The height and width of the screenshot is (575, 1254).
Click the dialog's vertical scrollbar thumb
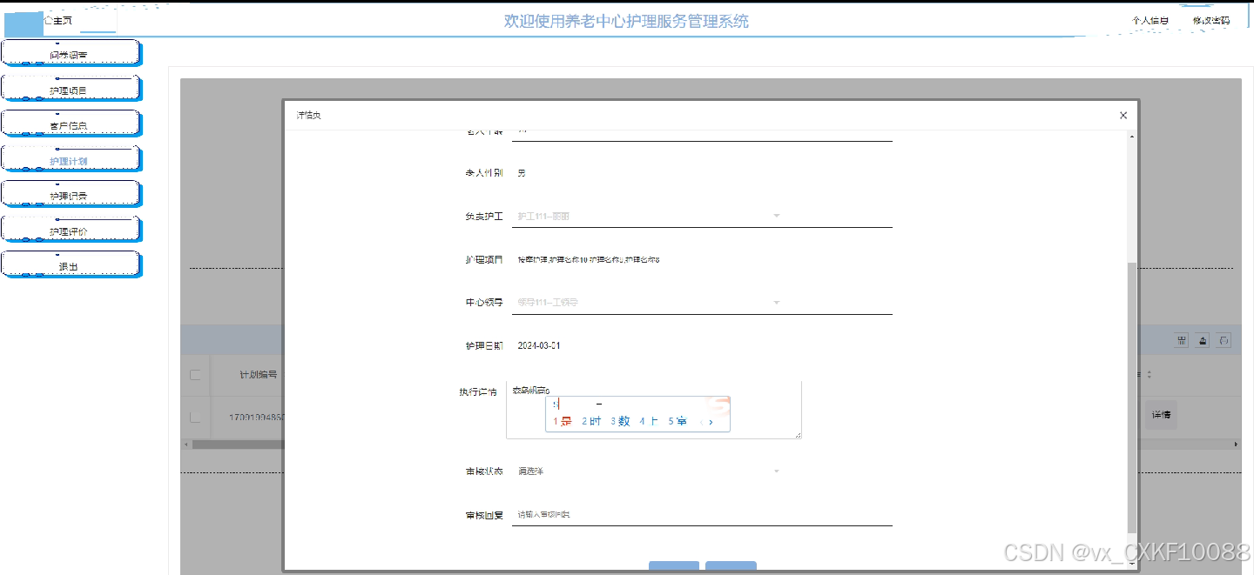[1131, 396]
